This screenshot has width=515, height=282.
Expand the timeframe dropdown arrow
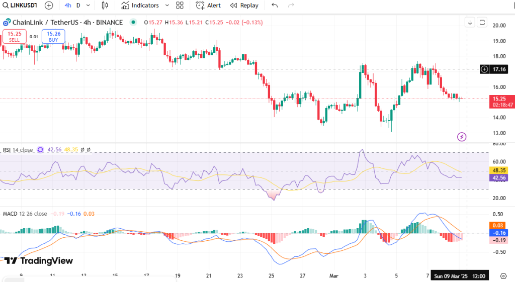pyautogui.click(x=88, y=5)
